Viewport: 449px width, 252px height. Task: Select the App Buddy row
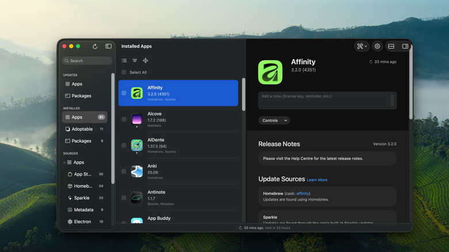(178, 218)
